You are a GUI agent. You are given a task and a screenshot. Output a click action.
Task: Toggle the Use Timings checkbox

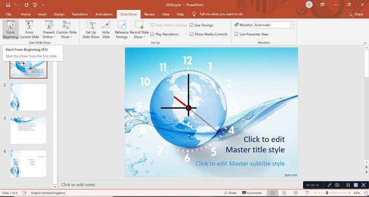[x=191, y=25]
